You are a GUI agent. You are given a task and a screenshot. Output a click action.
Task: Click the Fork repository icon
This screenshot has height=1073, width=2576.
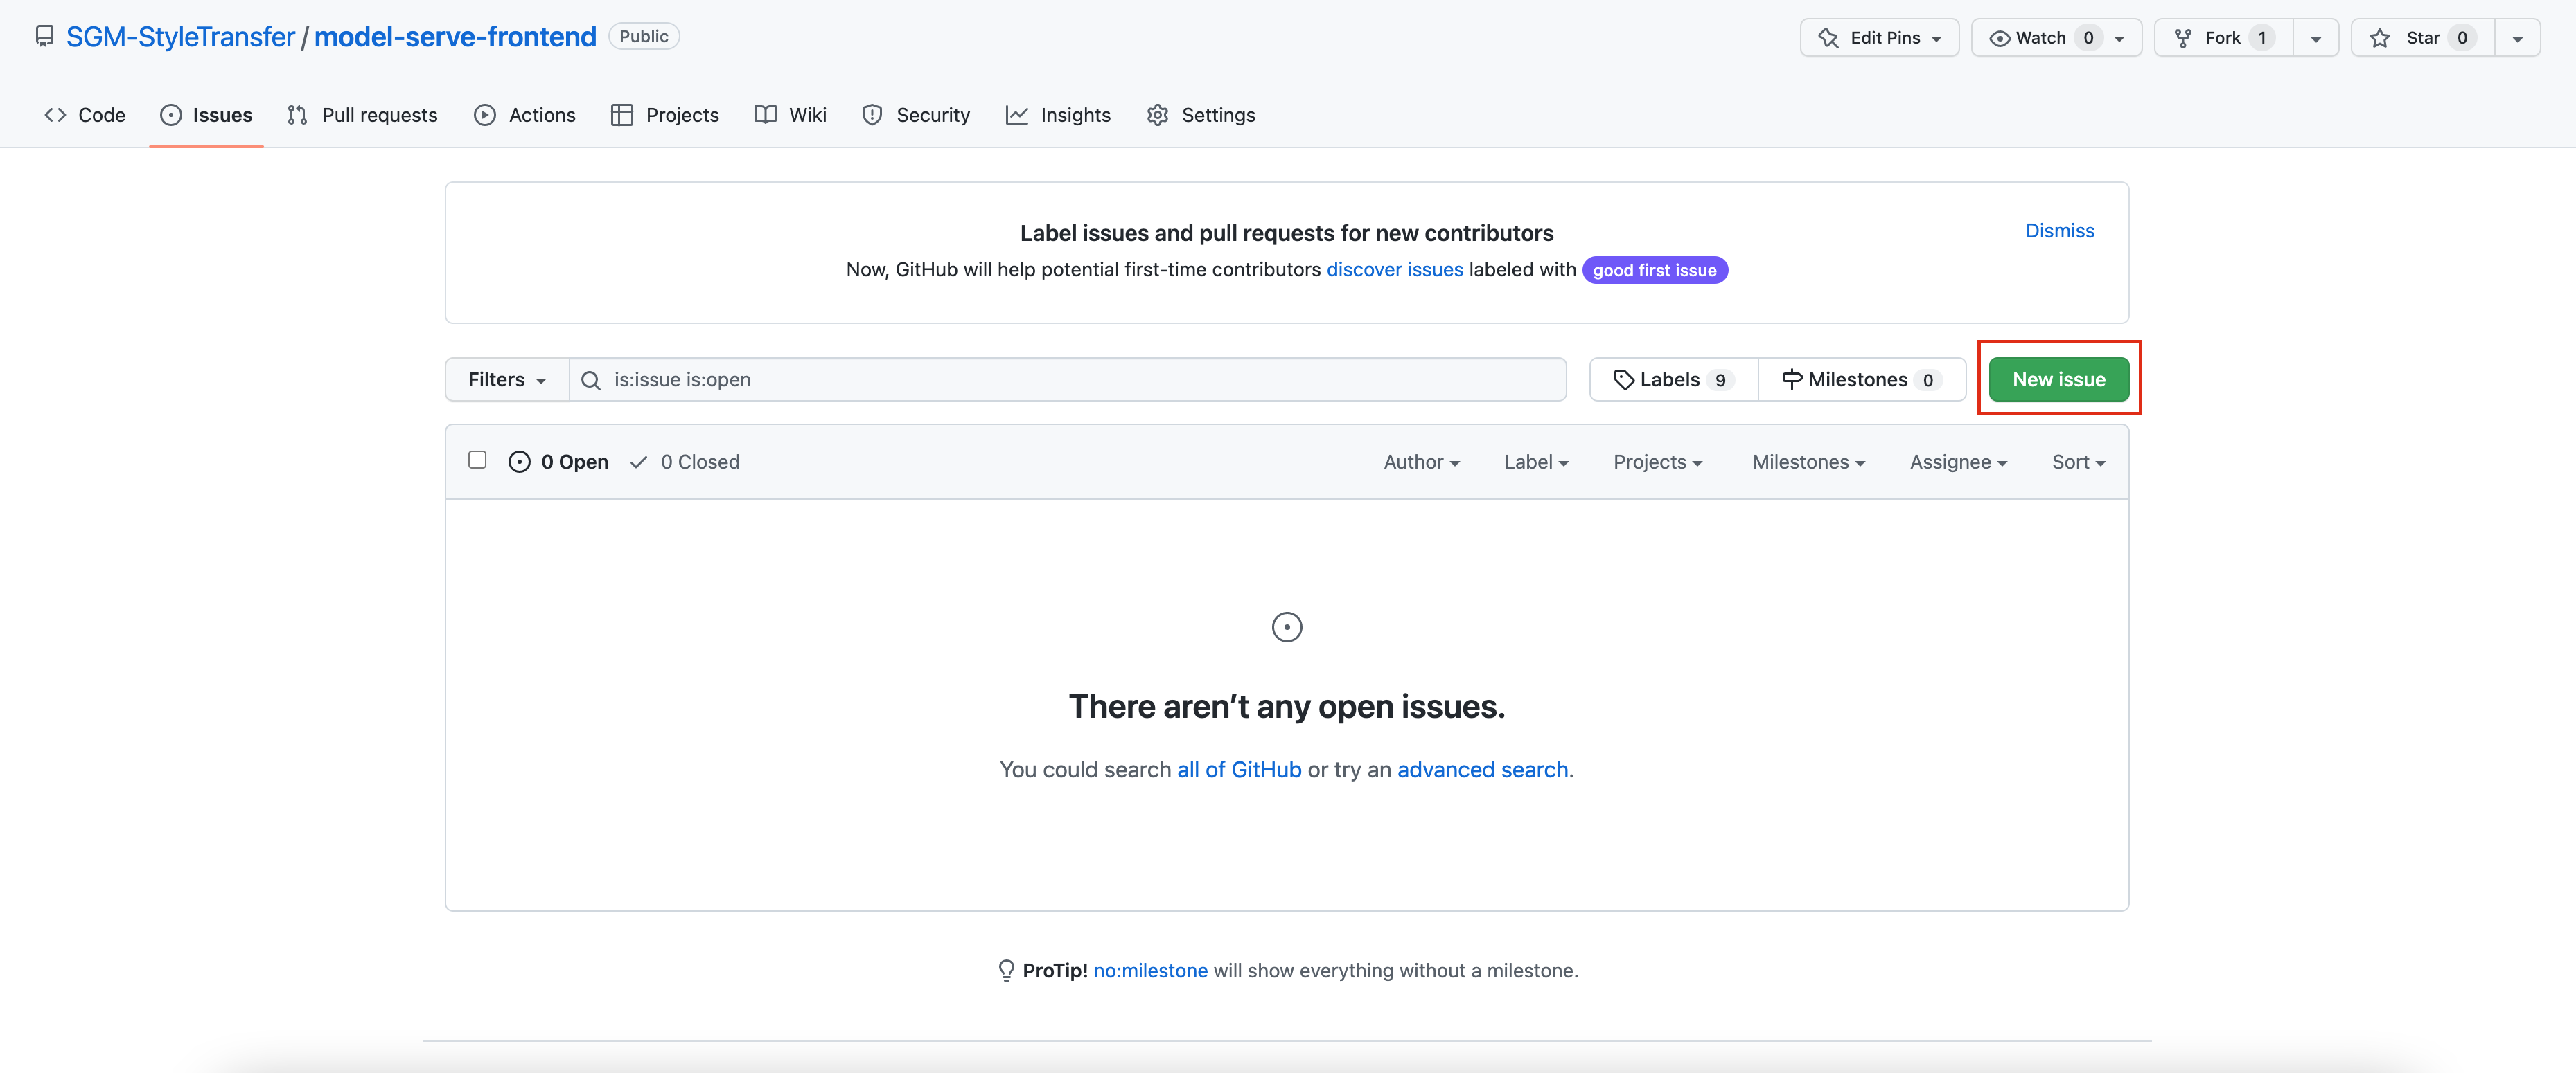coord(2183,38)
